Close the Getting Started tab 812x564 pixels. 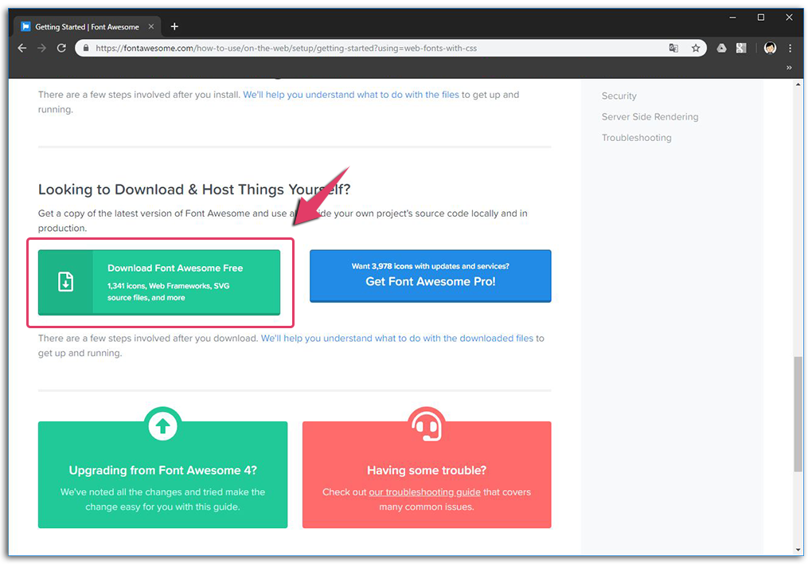coord(152,26)
